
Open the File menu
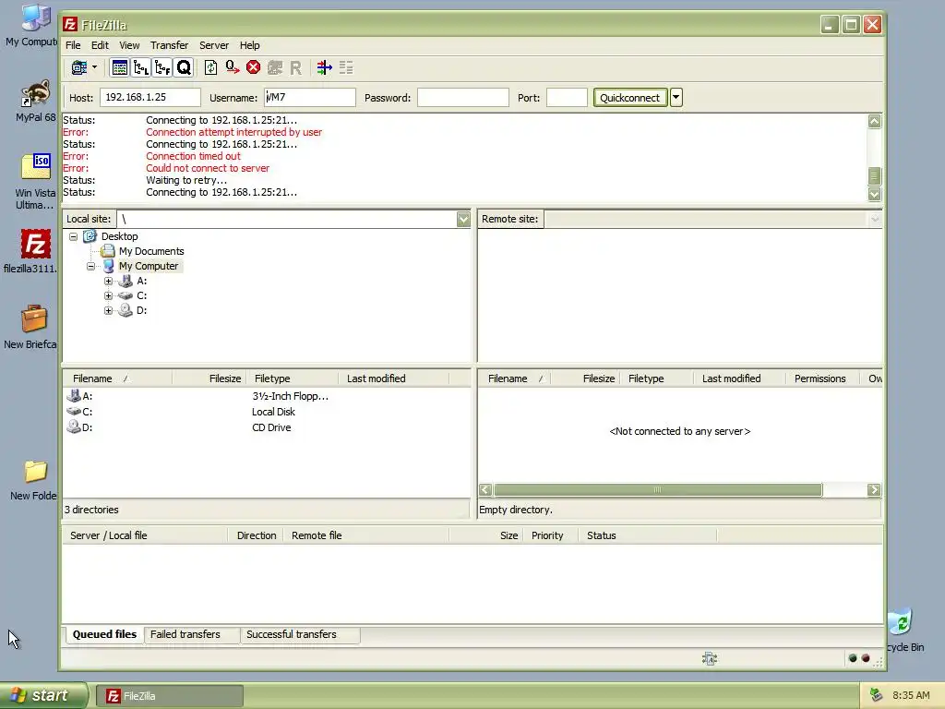[73, 45]
